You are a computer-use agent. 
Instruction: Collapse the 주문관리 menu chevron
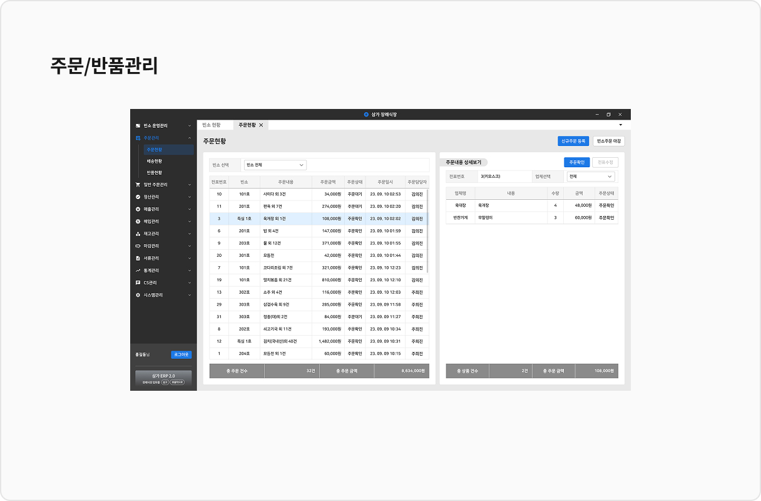pos(190,138)
